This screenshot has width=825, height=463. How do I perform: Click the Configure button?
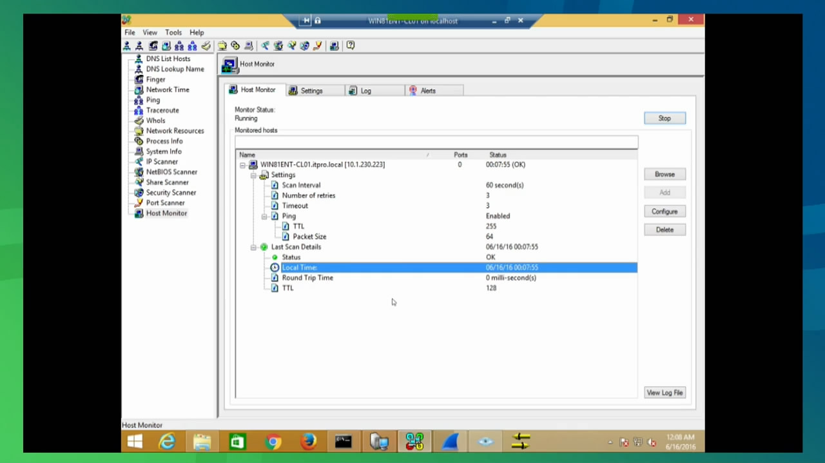[665, 212]
